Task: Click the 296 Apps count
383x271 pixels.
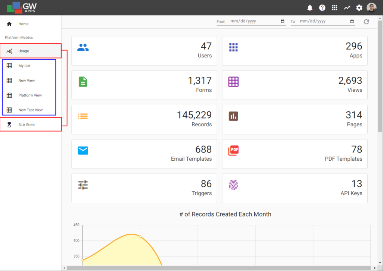Action: click(x=354, y=46)
